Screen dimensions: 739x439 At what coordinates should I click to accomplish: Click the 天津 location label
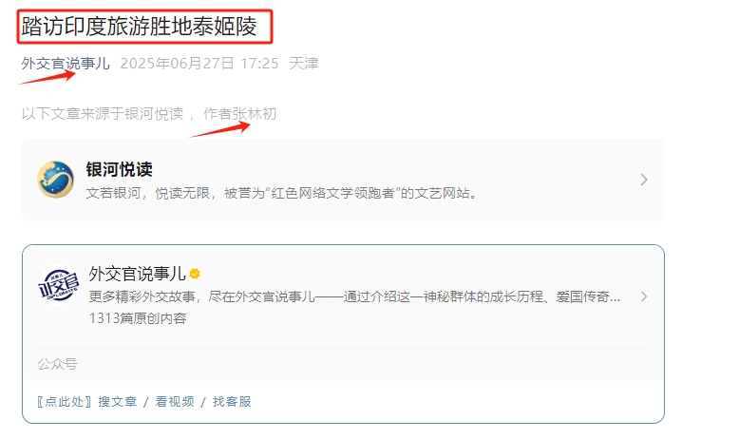[x=304, y=63]
